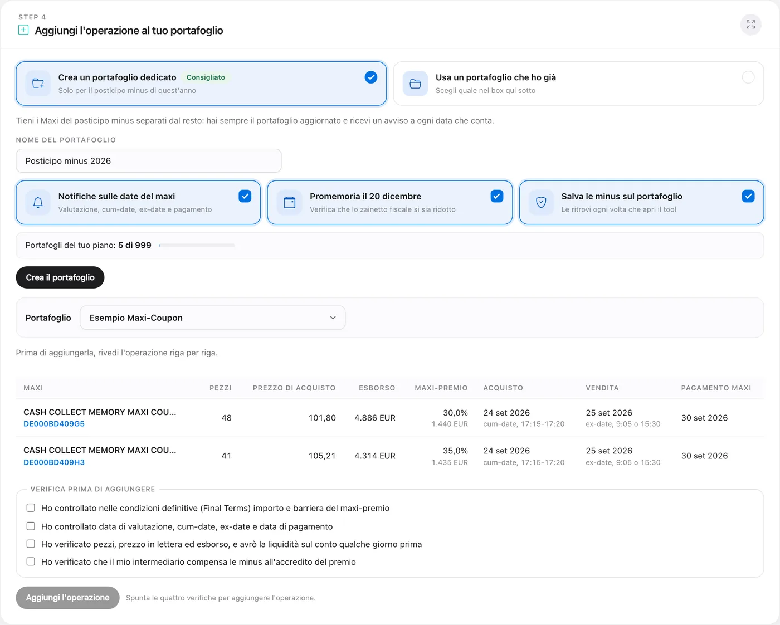Screen dimensions: 780x625
Task: Click the folder icon on the existing portfolio card
Action: tap(415, 84)
